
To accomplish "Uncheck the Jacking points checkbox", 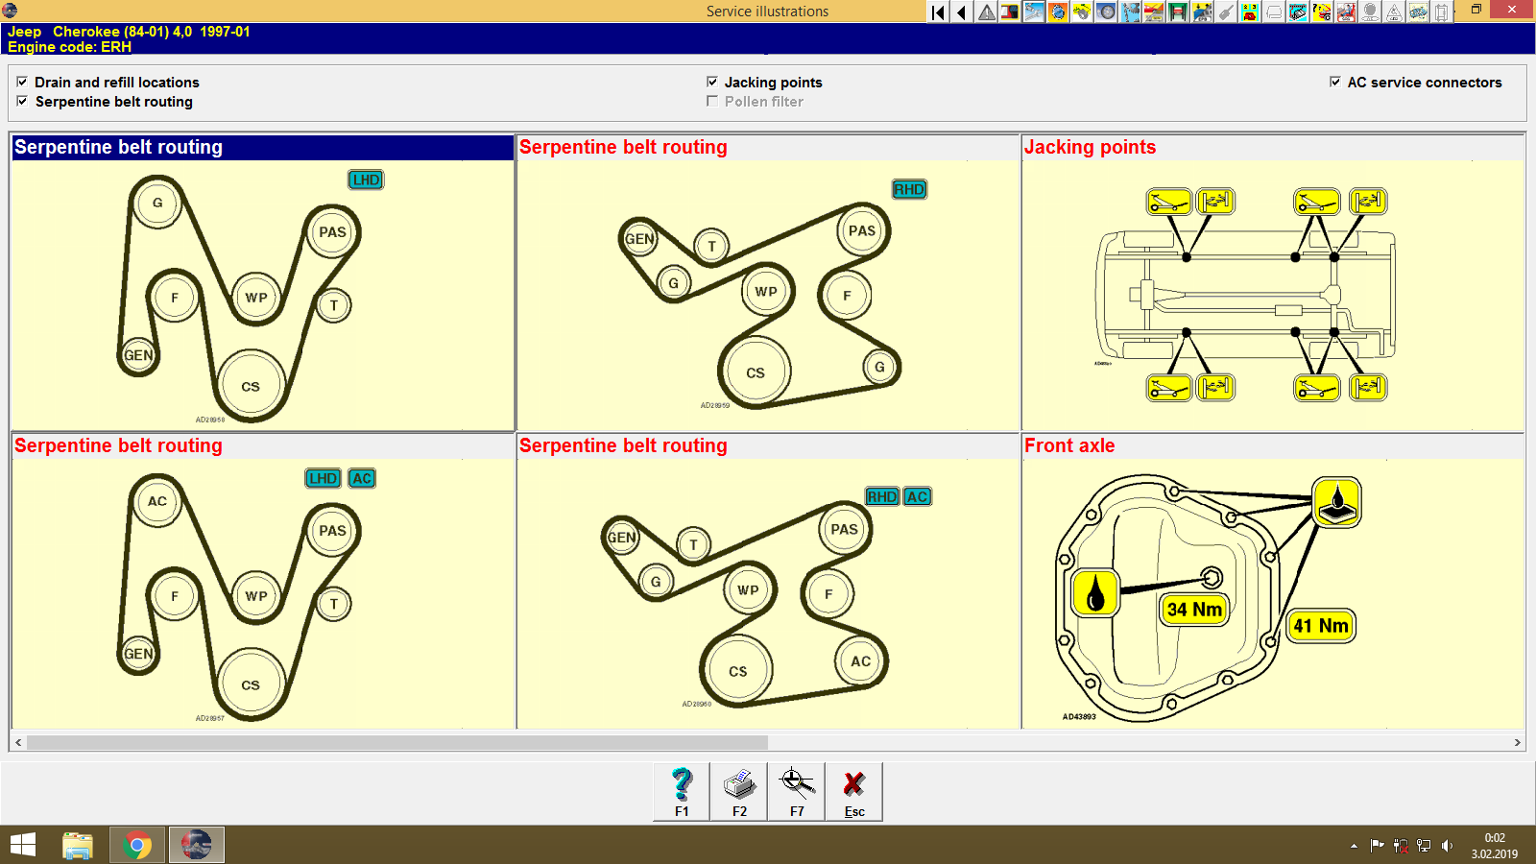I will 712,82.
